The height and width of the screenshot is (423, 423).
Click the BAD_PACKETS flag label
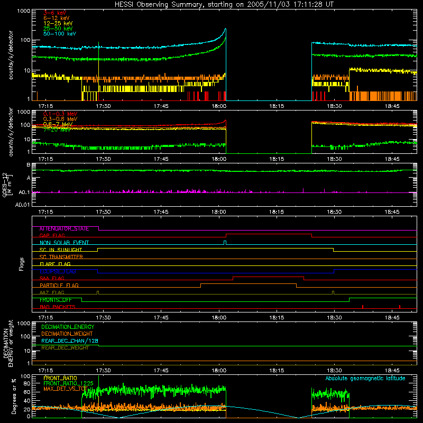[58, 307]
